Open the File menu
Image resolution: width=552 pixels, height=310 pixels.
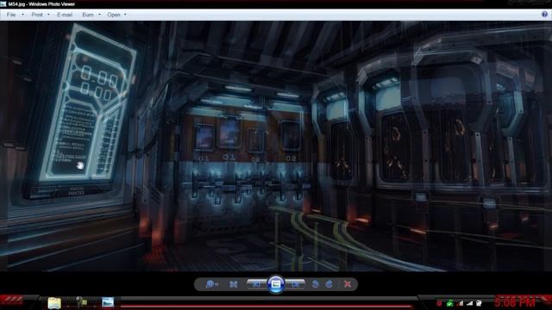click(x=11, y=15)
